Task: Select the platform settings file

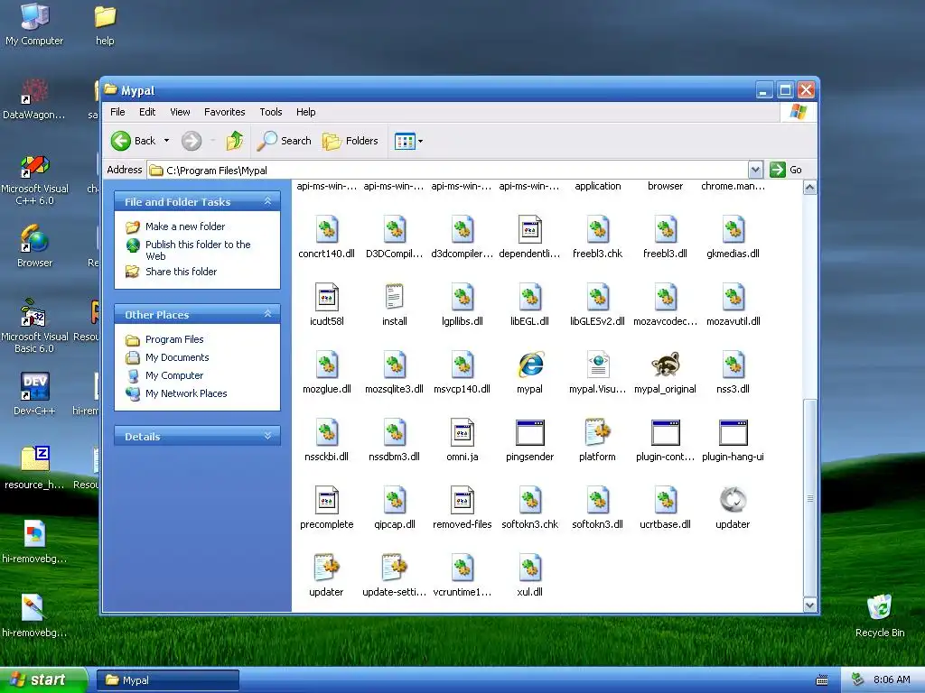Action: (598, 440)
